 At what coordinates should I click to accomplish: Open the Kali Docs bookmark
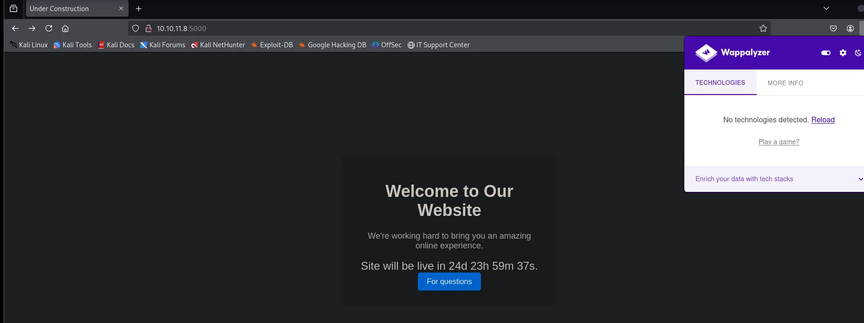click(116, 45)
